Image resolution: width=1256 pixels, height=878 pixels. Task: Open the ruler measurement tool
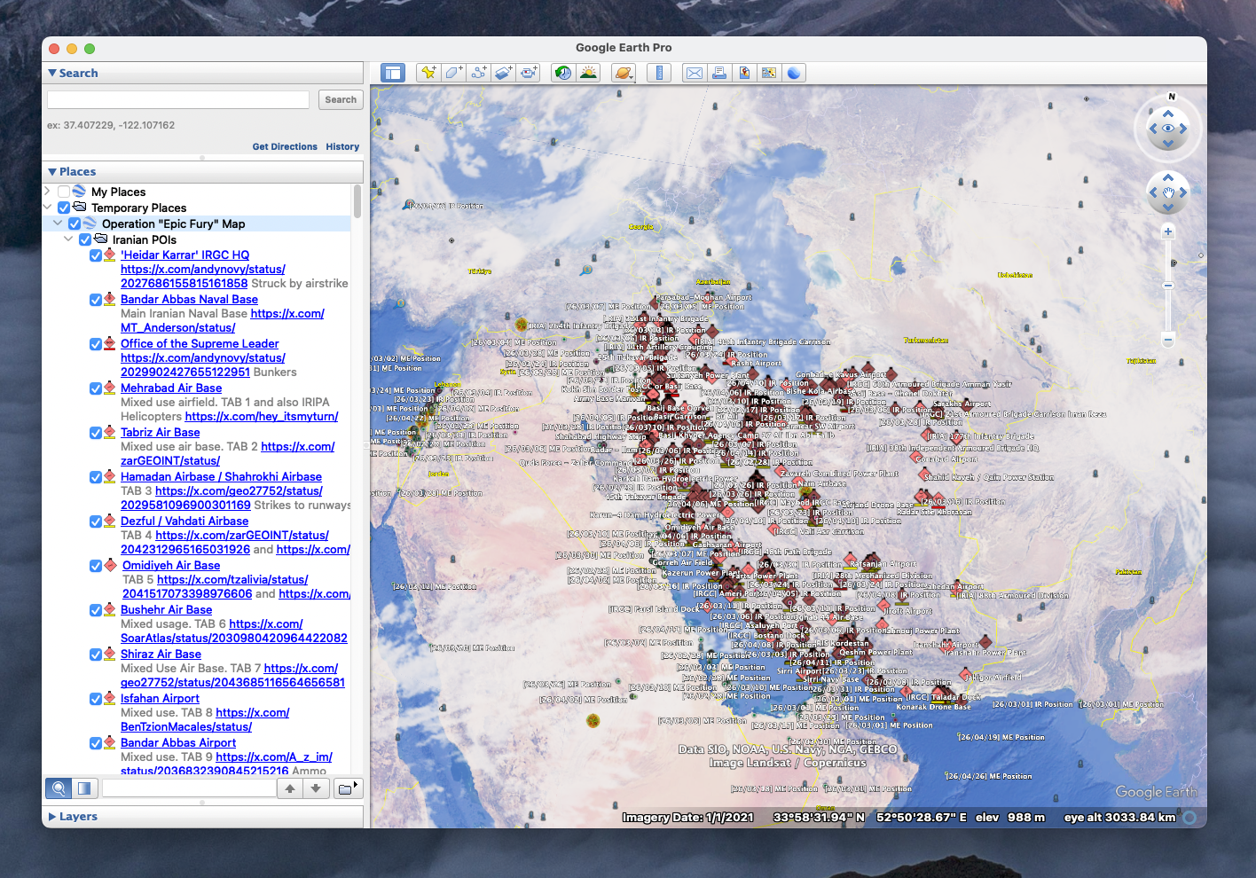pyautogui.click(x=659, y=73)
